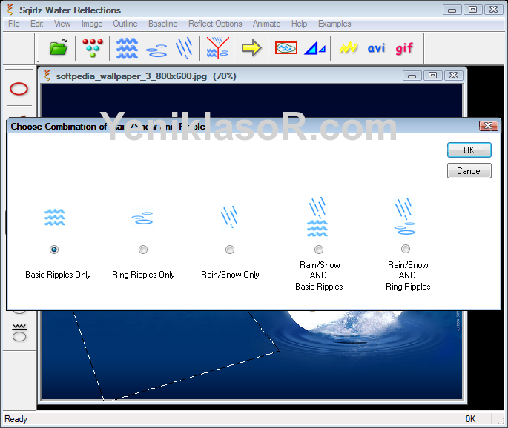Confirm the dialog with OK
The width and height of the screenshot is (508, 428).
coord(469,150)
